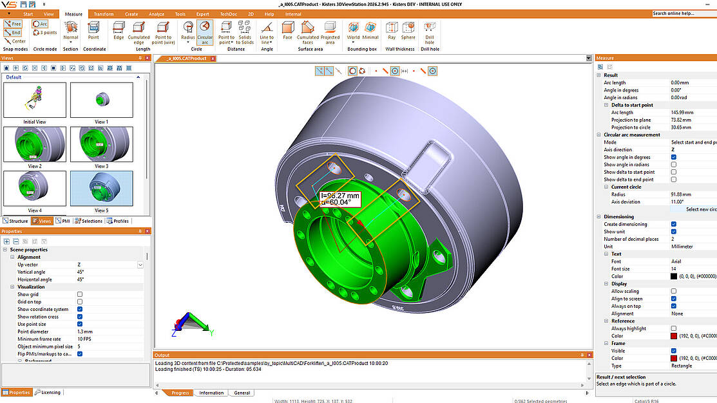Collapse the Result section
Image resolution: width=717 pixels, height=403 pixels.
[x=598, y=75]
